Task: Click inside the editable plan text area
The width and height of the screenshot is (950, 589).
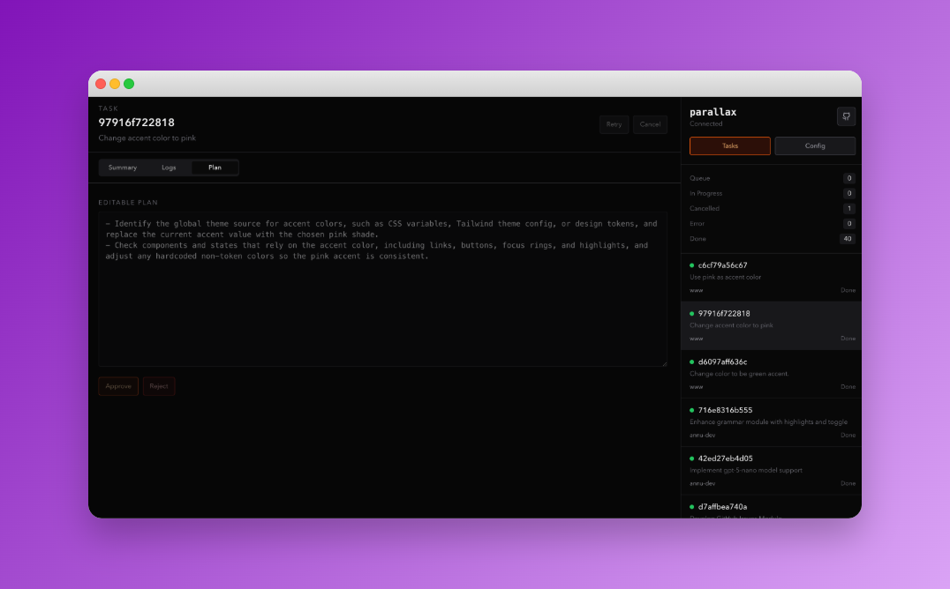Action: pos(383,289)
